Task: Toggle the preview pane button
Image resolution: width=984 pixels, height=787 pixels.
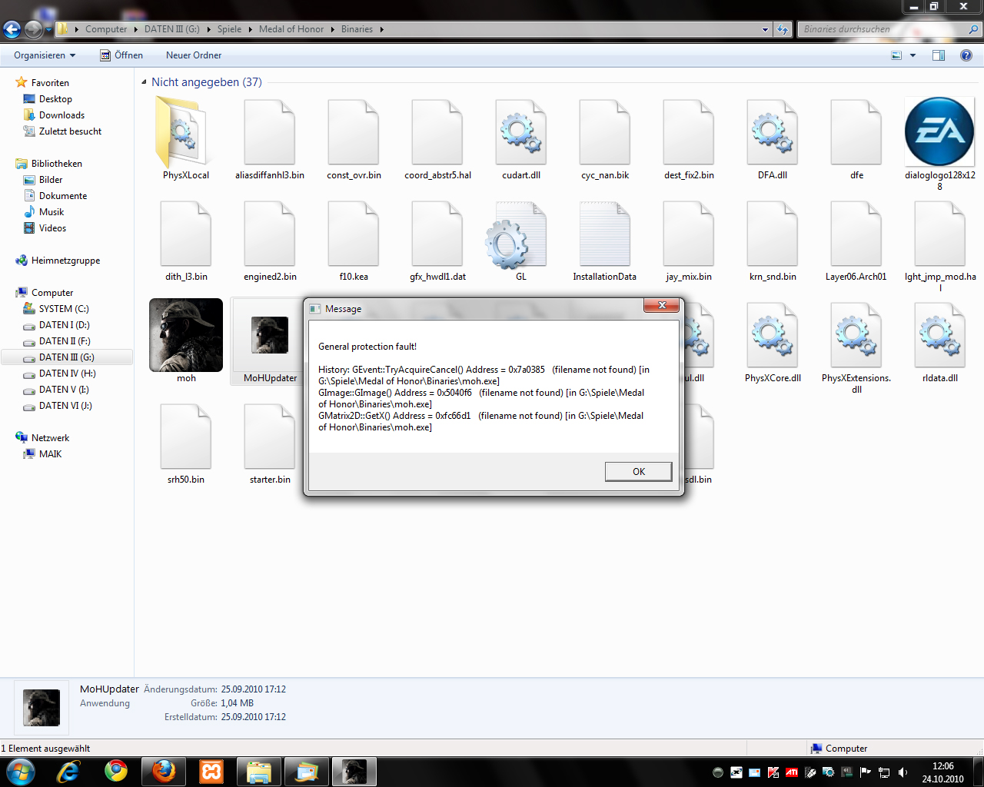Action: [x=938, y=55]
